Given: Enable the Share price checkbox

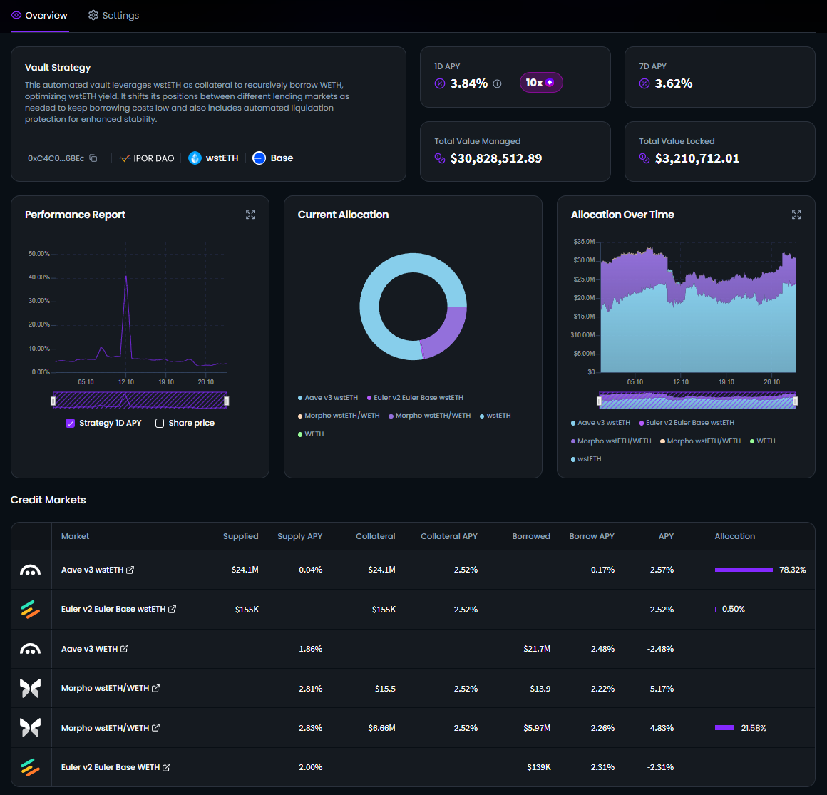Looking at the screenshot, I should coord(160,423).
